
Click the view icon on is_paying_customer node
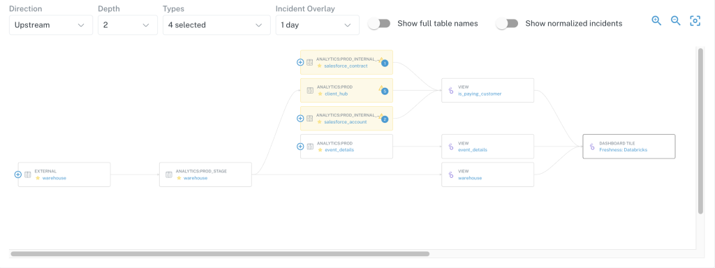click(451, 90)
